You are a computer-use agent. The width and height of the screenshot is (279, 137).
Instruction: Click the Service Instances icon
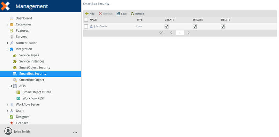click(15, 62)
